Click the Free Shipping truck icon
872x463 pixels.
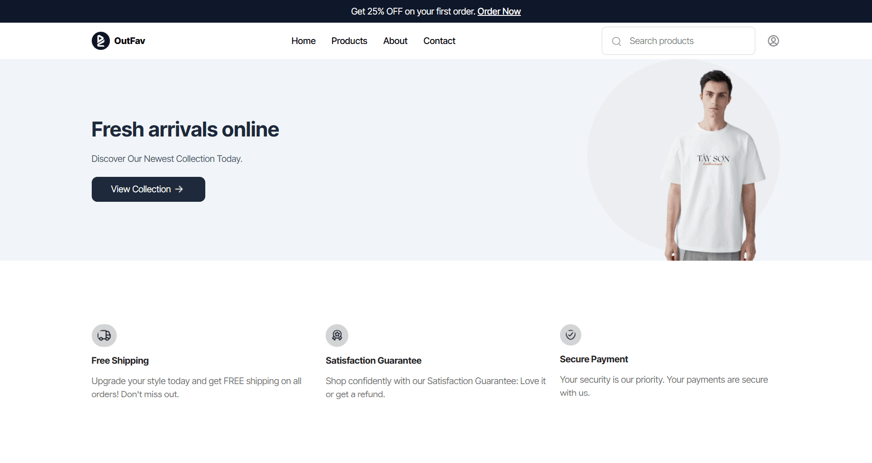[x=104, y=336]
